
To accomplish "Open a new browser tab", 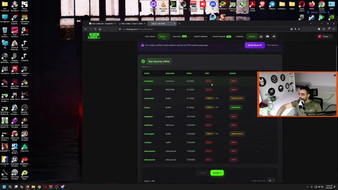I will pyautogui.click(x=179, y=23).
